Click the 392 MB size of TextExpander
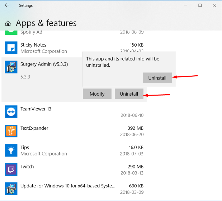Screen dimensions: 222x201 tap(135, 128)
